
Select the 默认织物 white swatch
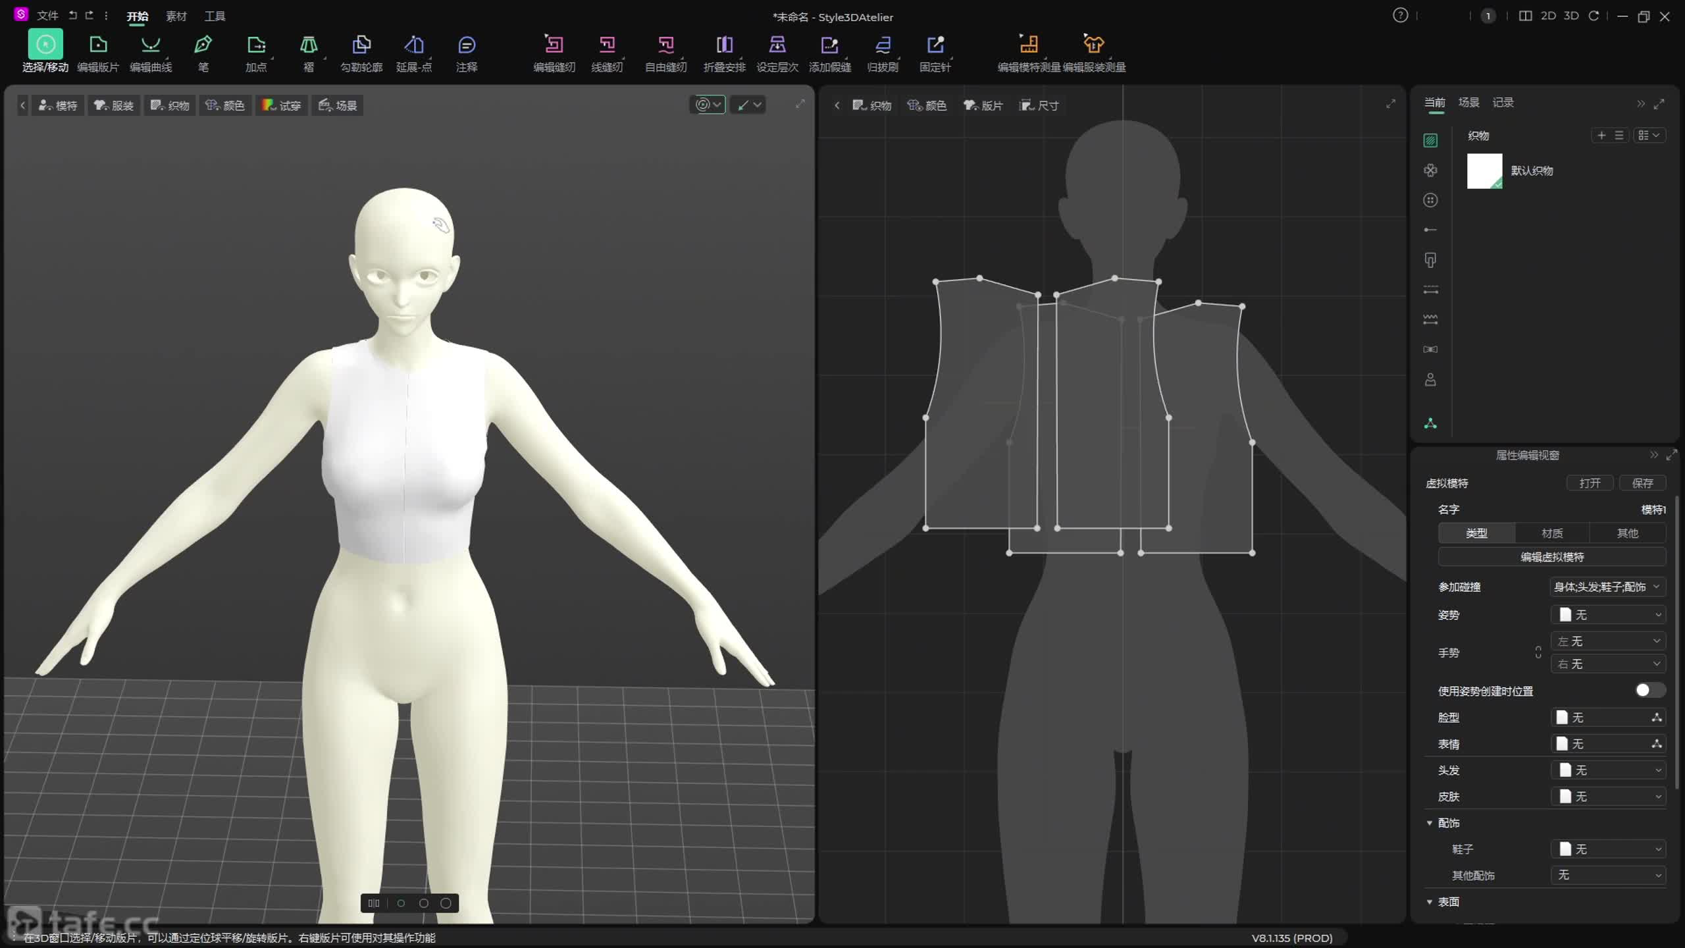[x=1484, y=171]
